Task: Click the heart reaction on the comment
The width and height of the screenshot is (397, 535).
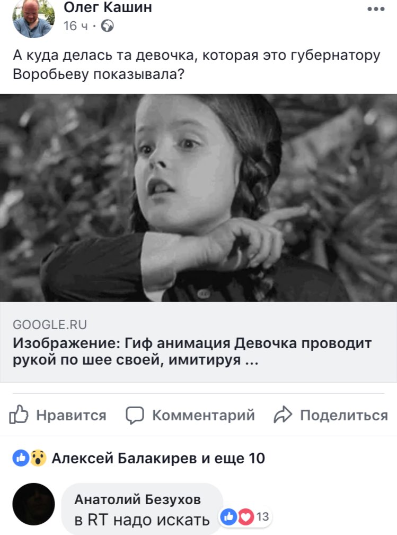Action: 246,516
